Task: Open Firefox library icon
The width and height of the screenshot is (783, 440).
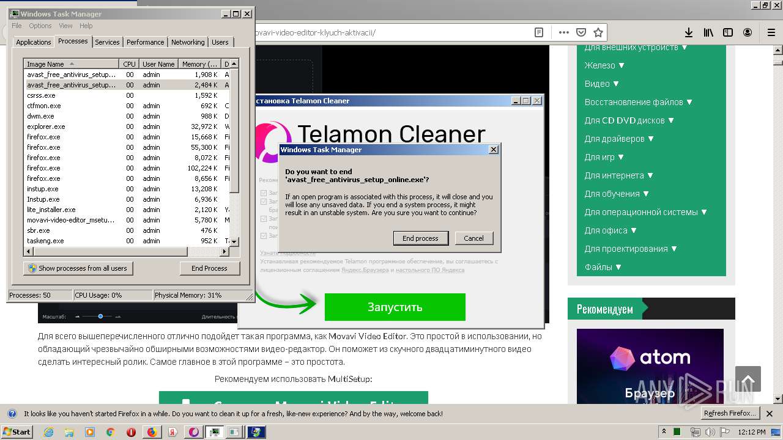Action: [x=708, y=32]
